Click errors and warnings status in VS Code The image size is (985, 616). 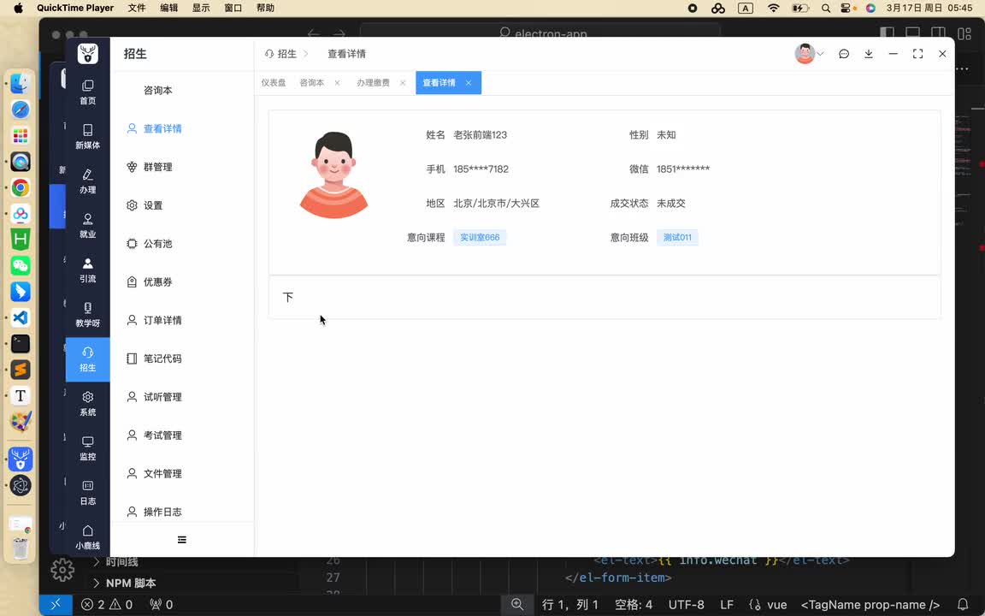tap(107, 605)
